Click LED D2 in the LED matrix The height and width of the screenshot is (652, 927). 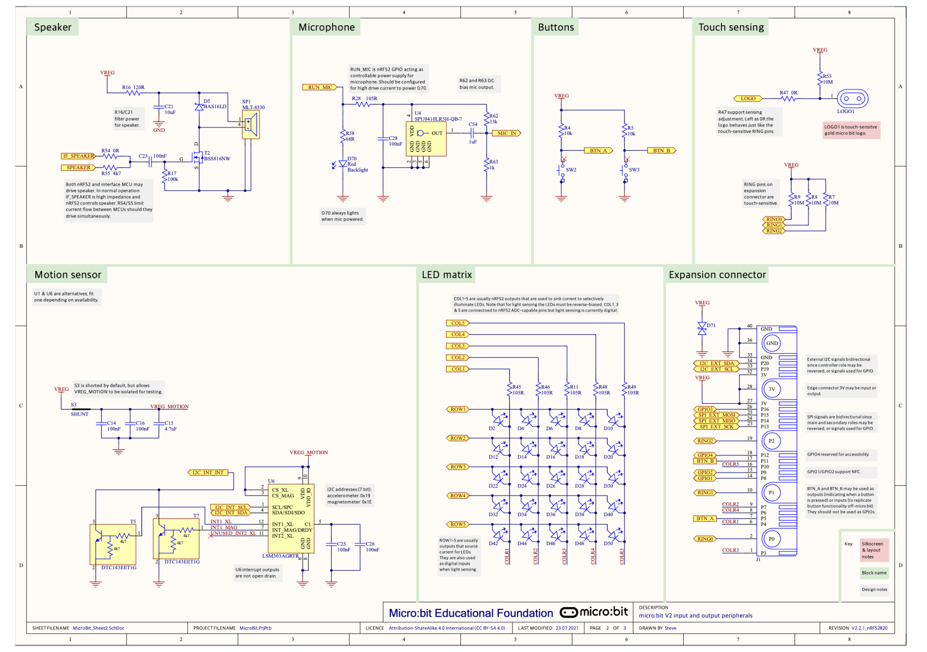(499, 420)
